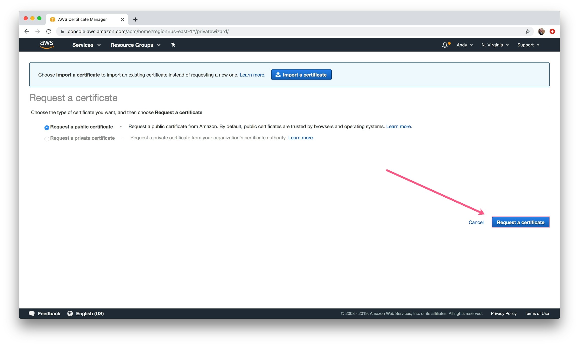579x346 pixels.
Task: Select Request a public certificate option
Action: tap(47, 128)
